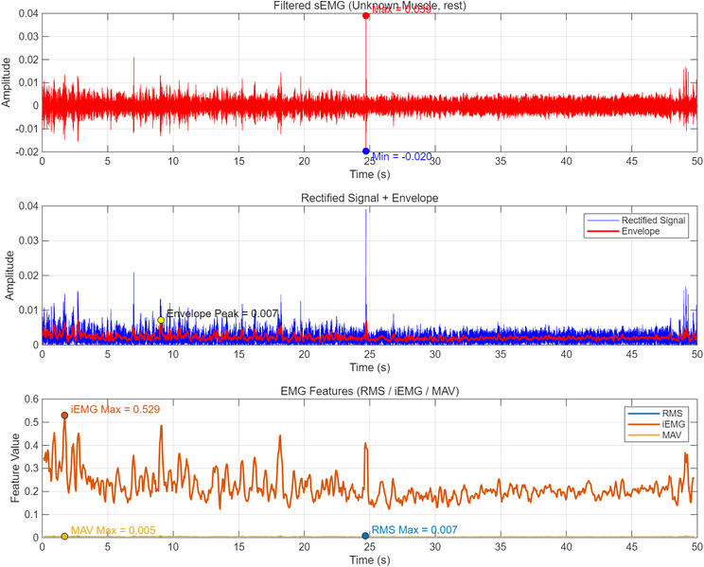
Task: Click the blue Min marker in the sEMG plot
Action: click(x=366, y=151)
